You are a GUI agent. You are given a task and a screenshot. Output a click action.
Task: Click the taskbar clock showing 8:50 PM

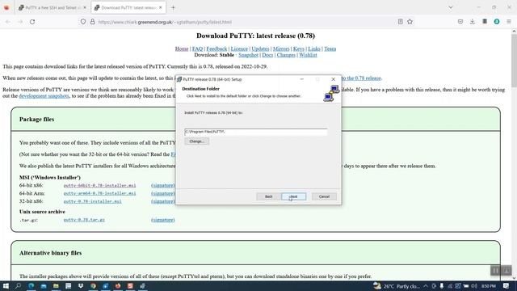[x=489, y=285]
